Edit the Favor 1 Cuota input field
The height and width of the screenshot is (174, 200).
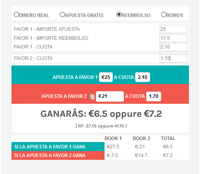(x=173, y=47)
